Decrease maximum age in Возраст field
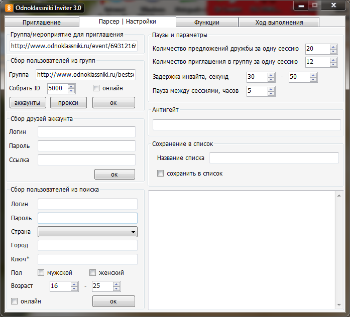 click(116, 289)
